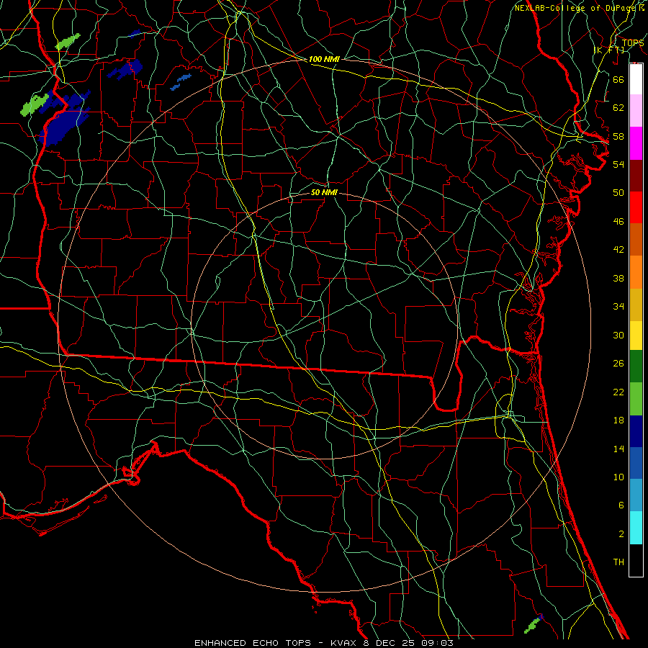648x648 pixels.
Task: Select the light green swatch near 22
Action: click(636, 399)
